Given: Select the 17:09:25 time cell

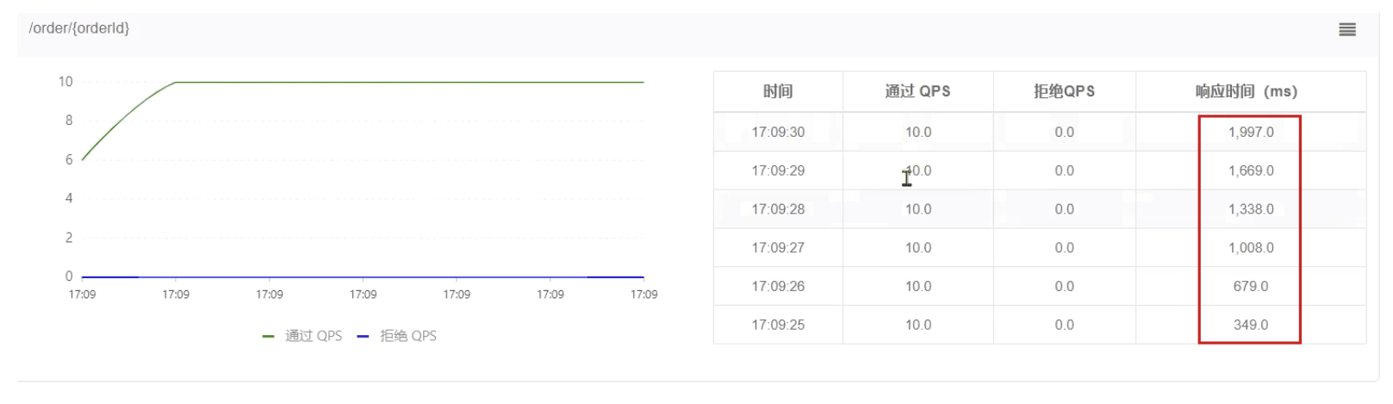Looking at the screenshot, I should [778, 325].
